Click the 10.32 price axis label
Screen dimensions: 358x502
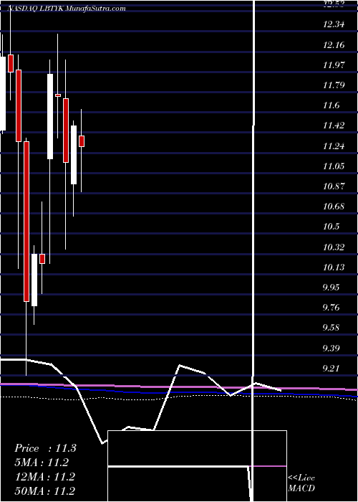pyautogui.click(x=334, y=247)
